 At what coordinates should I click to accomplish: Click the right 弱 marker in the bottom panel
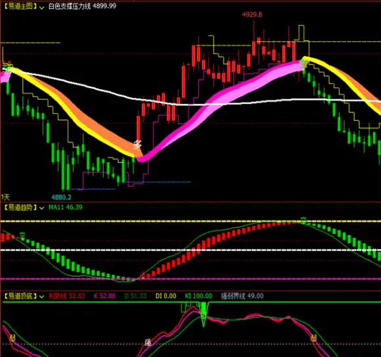(x=314, y=338)
